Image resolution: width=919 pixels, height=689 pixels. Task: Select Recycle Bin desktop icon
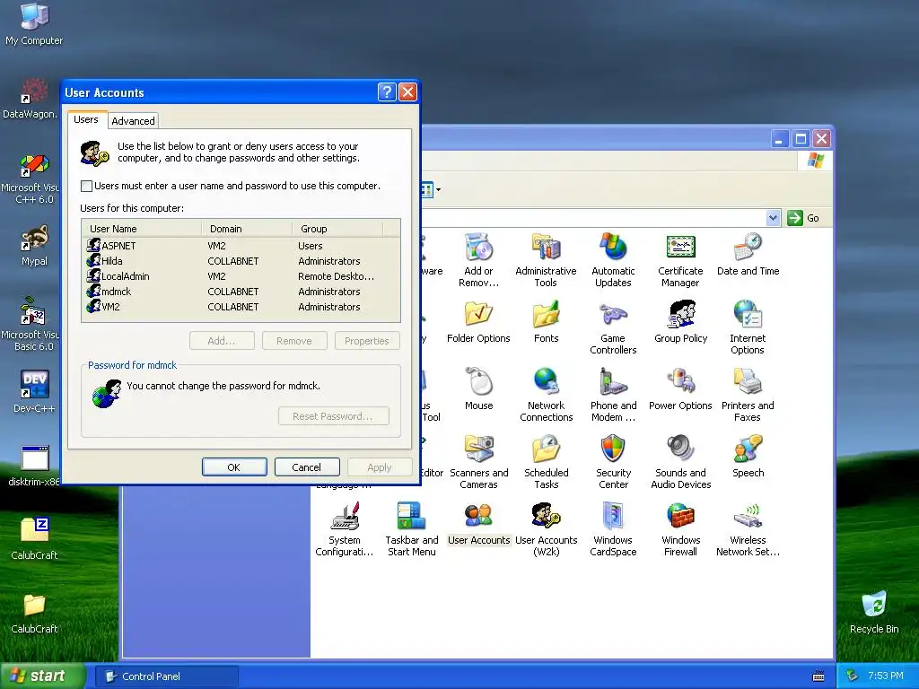pos(874,613)
